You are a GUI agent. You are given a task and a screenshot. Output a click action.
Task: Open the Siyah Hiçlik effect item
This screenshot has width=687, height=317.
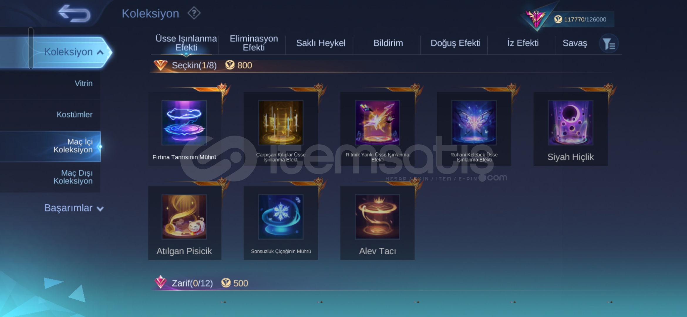pyautogui.click(x=570, y=129)
